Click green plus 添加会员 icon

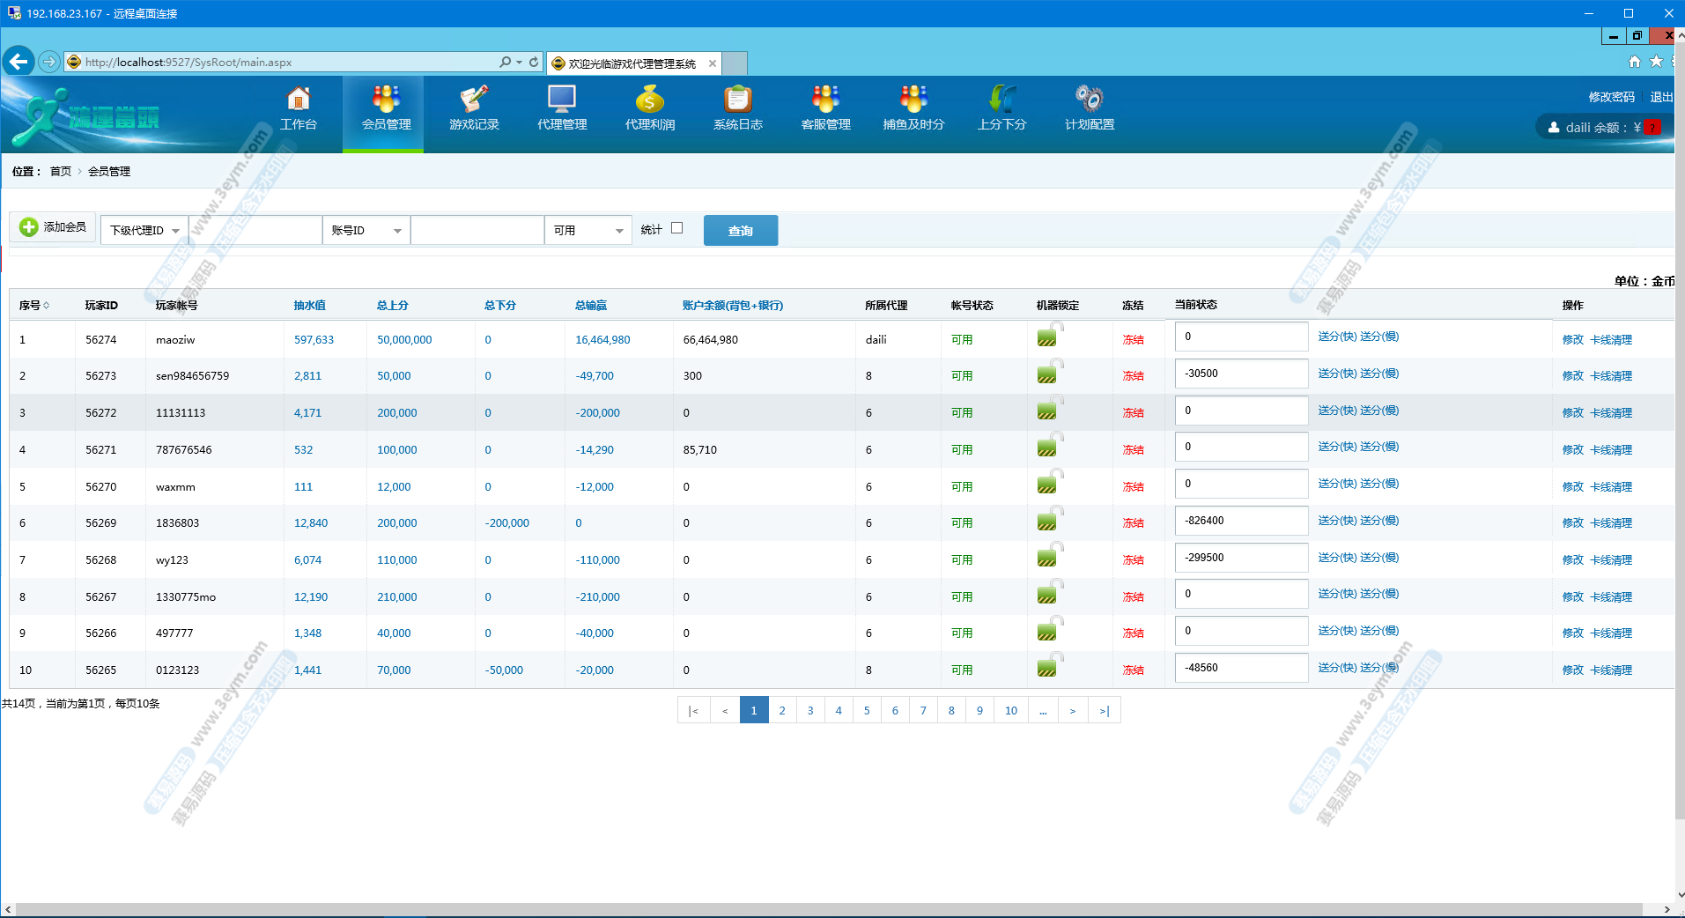[29, 227]
